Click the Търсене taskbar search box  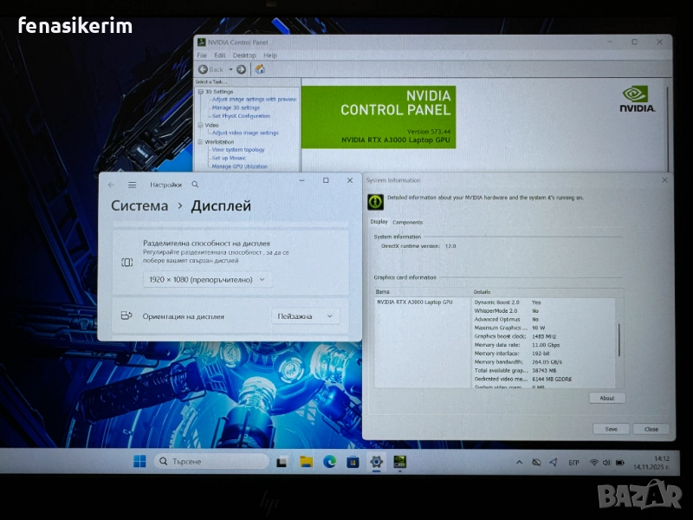212,462
